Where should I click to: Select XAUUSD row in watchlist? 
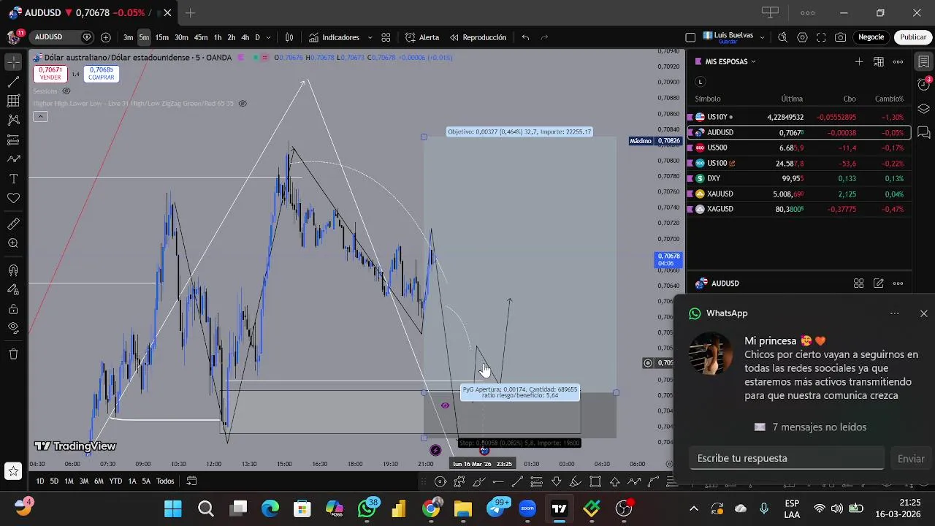click(x=799, y=194)
